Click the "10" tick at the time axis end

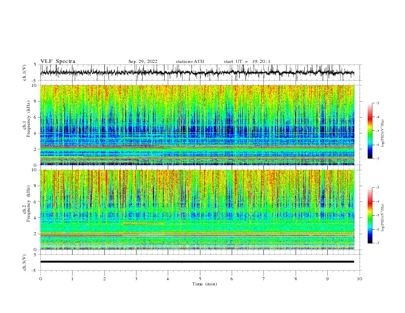click(x=359, y=279)
